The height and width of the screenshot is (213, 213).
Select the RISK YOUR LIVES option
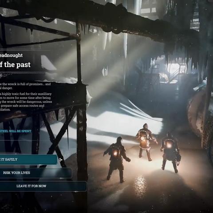click(36, 173)
